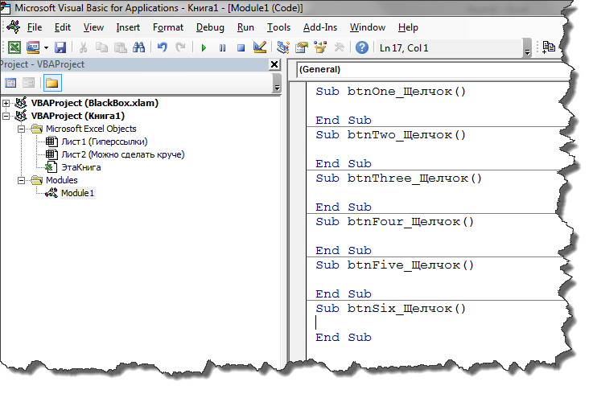Click the Cut scissors icon
Image resolution: width=593 pixels, height=394 pixels.
tap(83, 47)
